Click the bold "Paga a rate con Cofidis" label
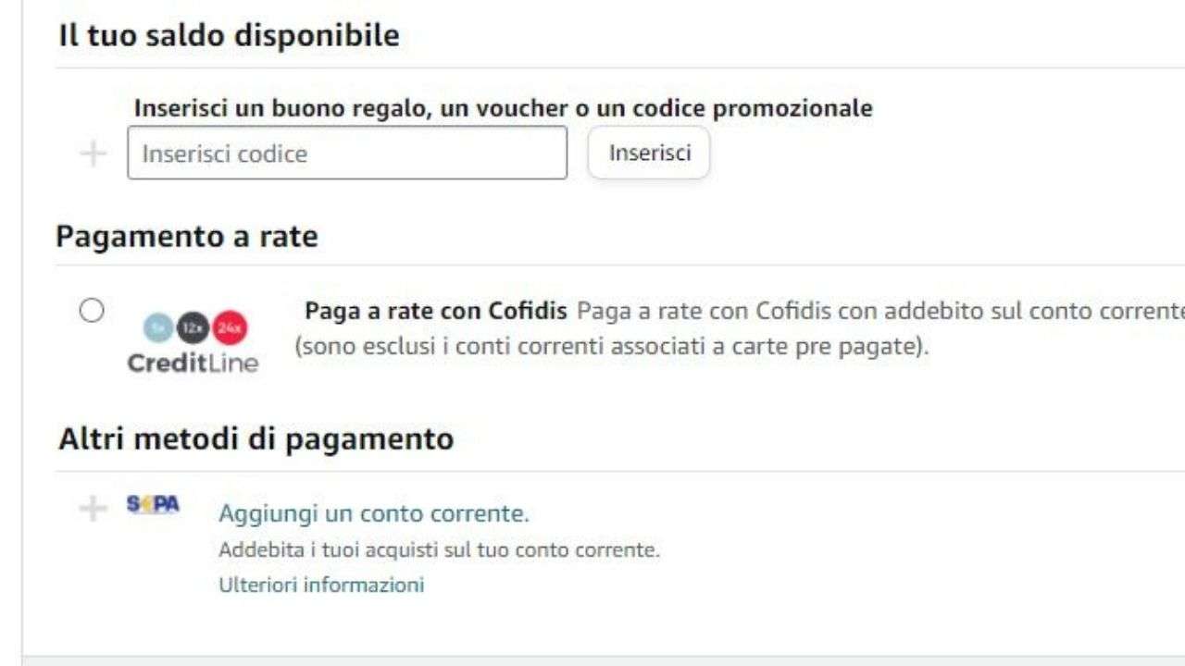 436,311
